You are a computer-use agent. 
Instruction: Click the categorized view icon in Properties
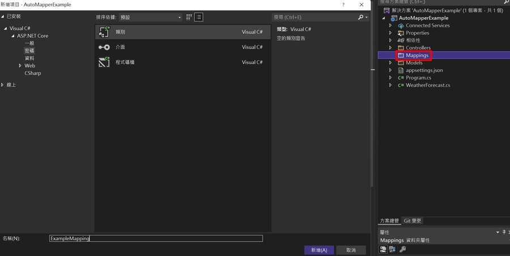[x=384, y=249]
